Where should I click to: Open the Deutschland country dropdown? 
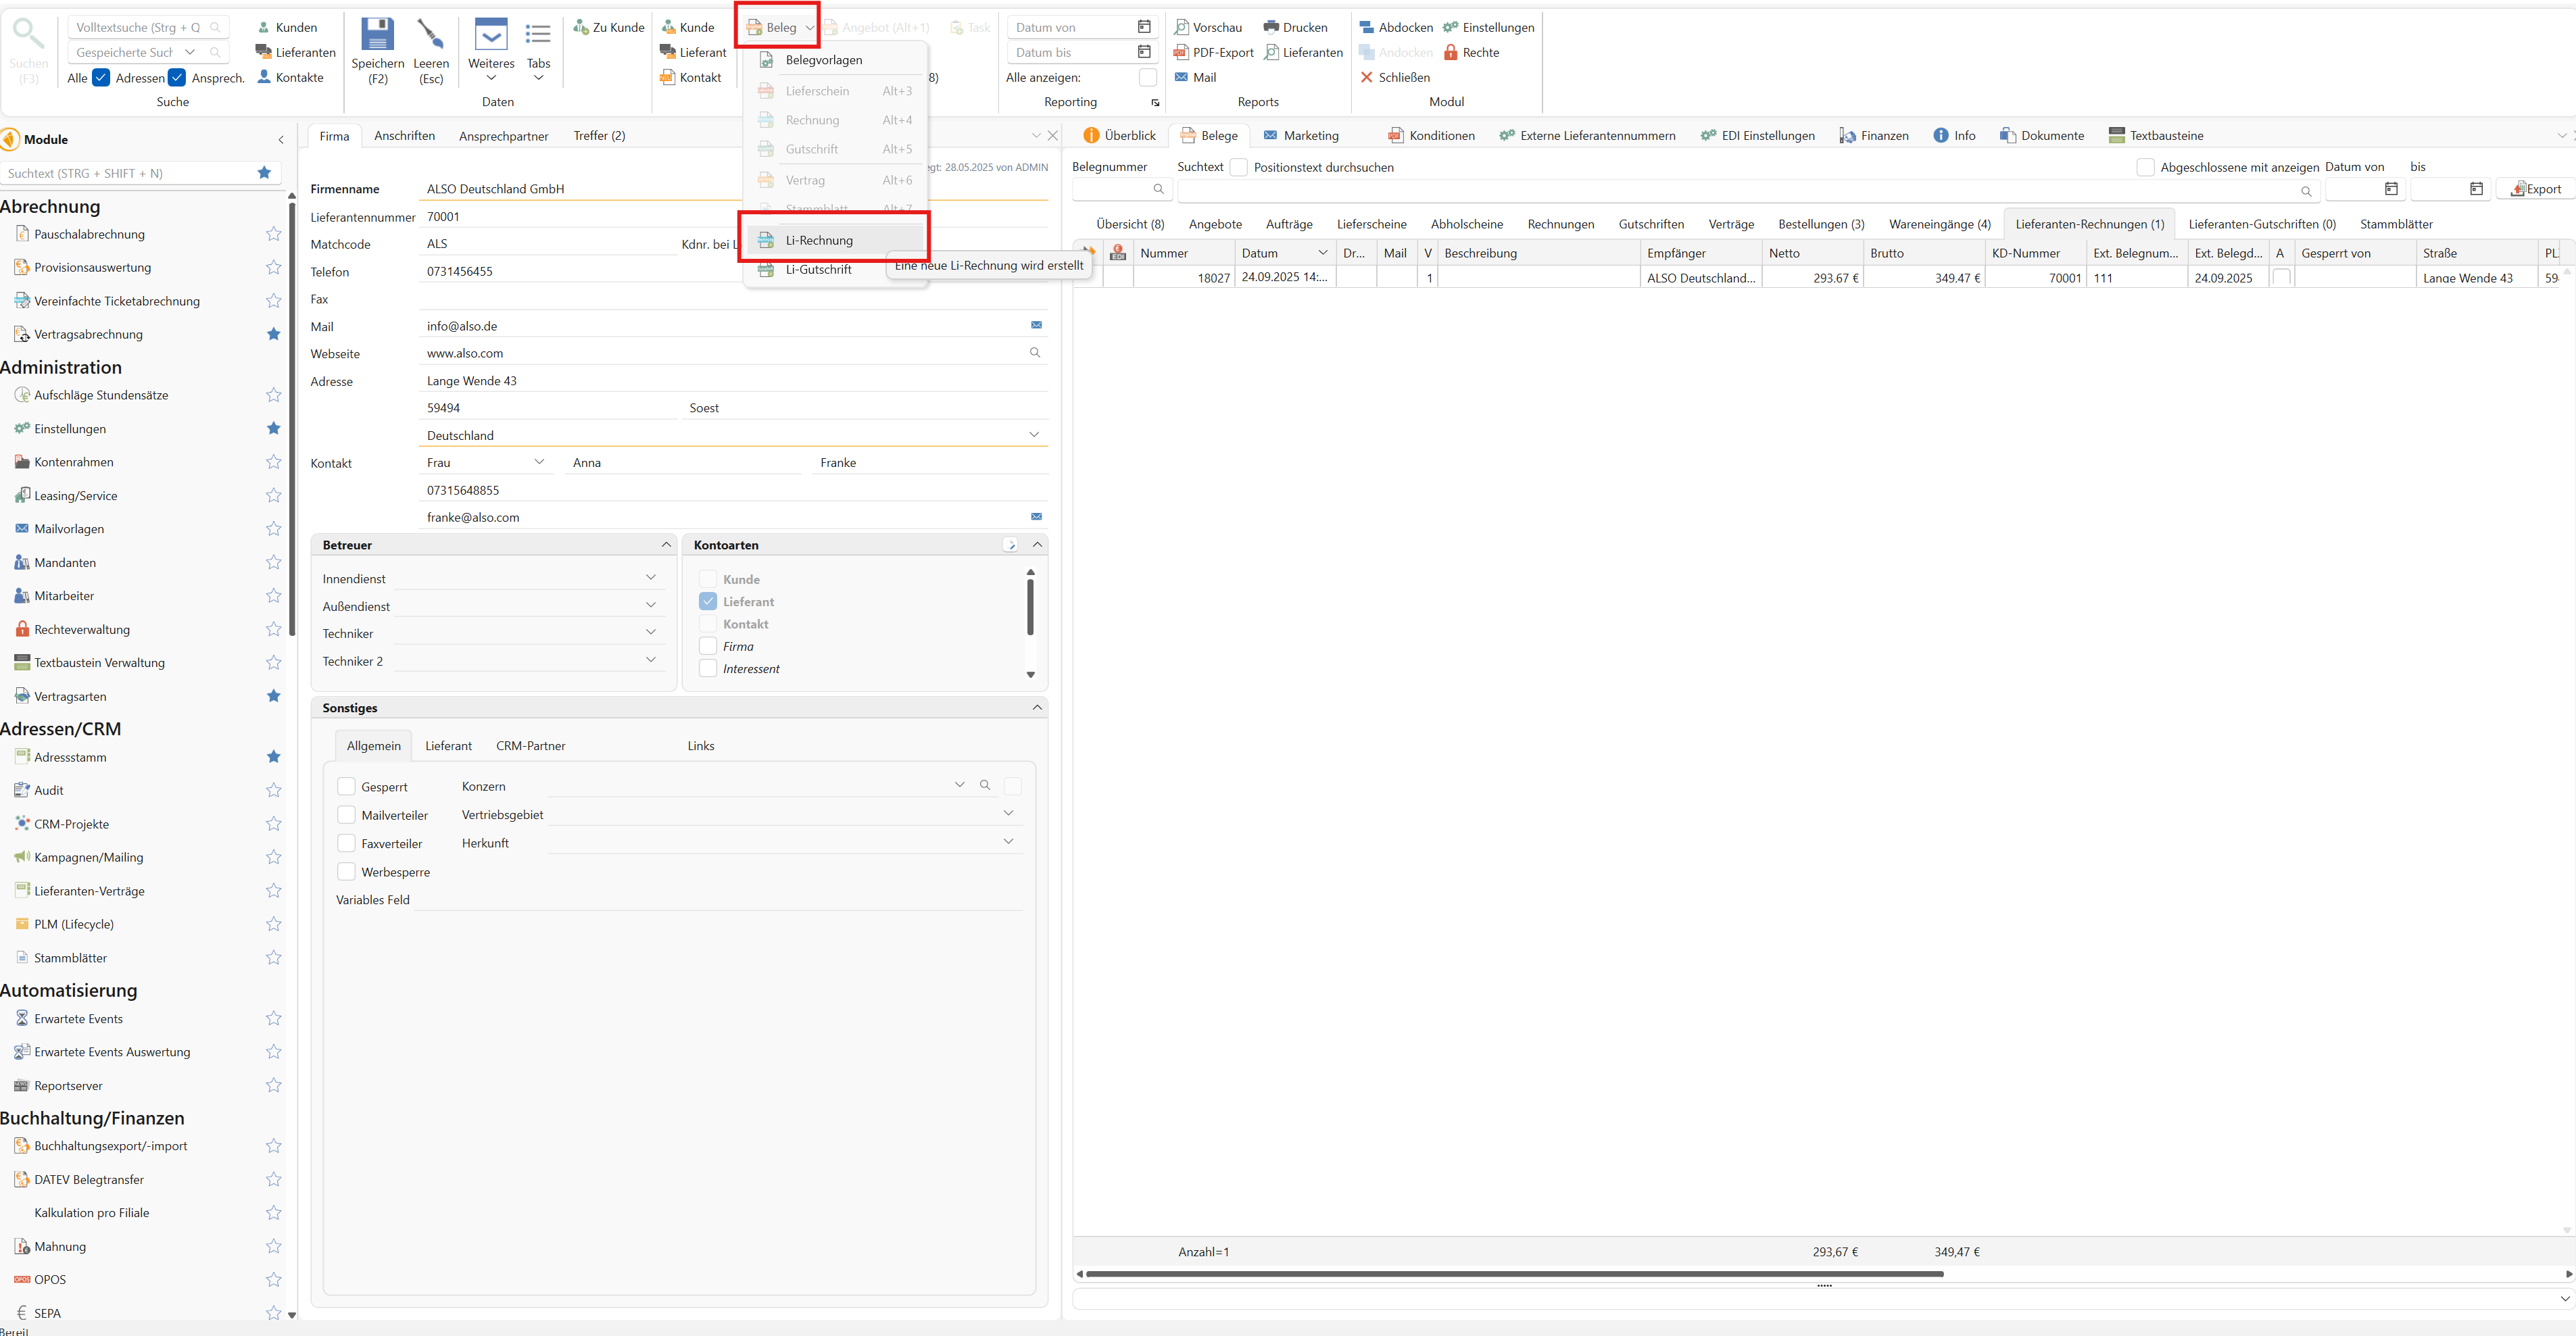point(1033,435)
